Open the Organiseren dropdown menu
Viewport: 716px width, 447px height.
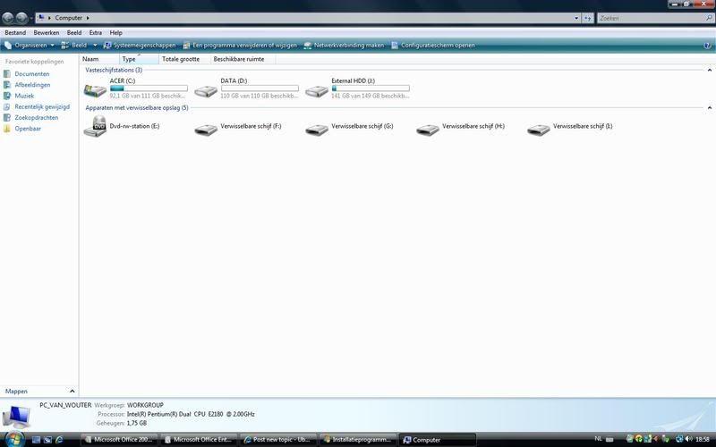(x=30, y=45)
